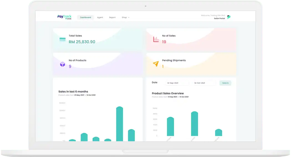Click the Date label beside date fields
This screenshot has height=157, width=291.
tap(155, 83)
